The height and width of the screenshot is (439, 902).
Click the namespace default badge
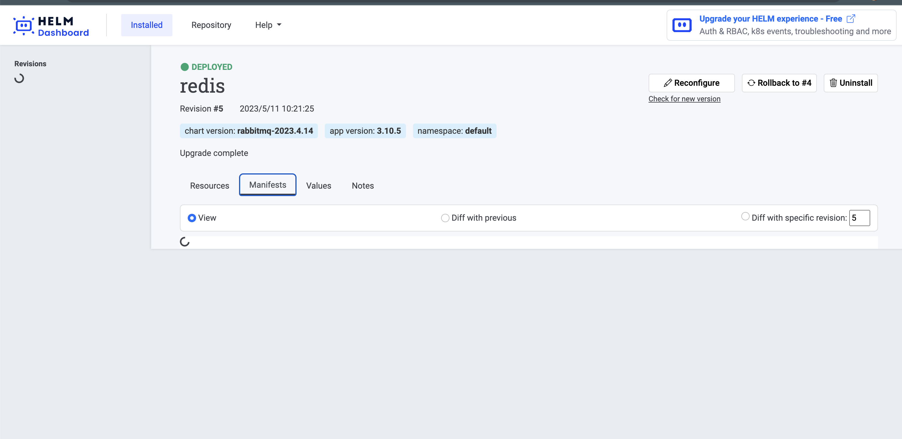(454, 130)
